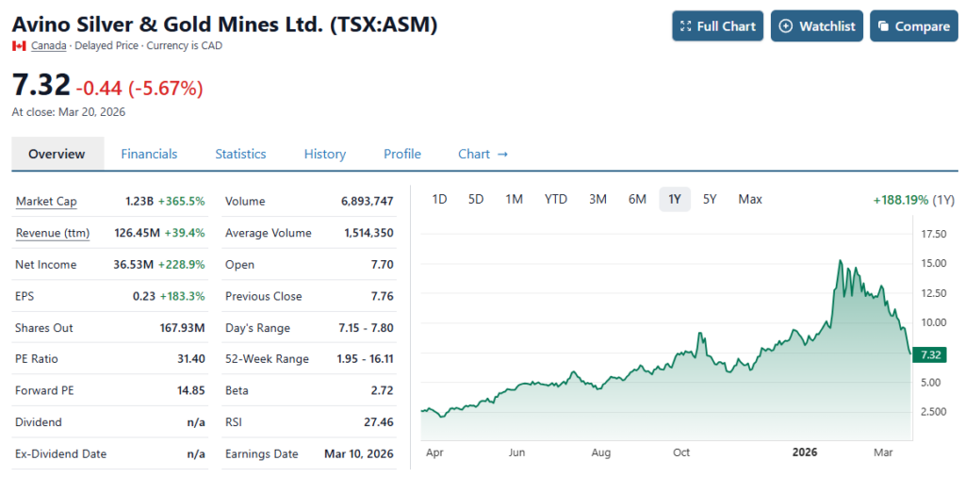
Task: Click the Compare button
Action: 912,26
